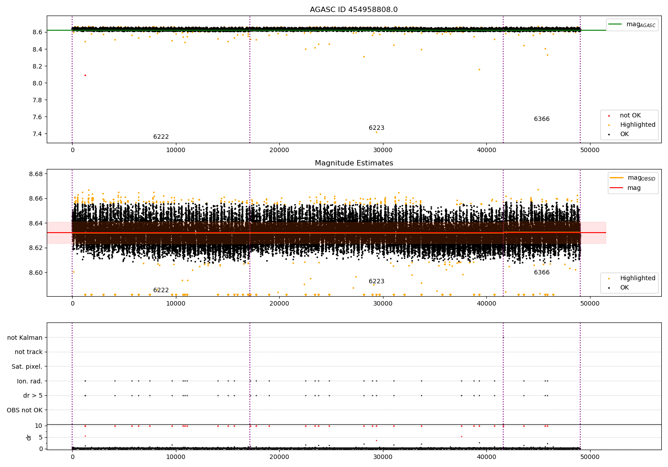
Task: Click the '50000' x-tick under the top plot
Action: click(x=590, y=150)
